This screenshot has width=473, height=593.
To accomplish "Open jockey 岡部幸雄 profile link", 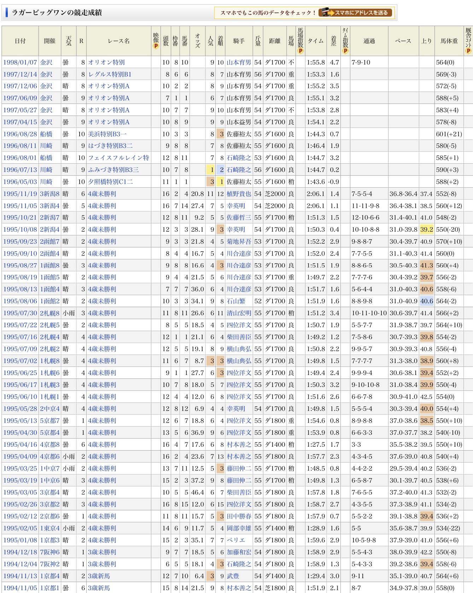I will coord(239,528).
